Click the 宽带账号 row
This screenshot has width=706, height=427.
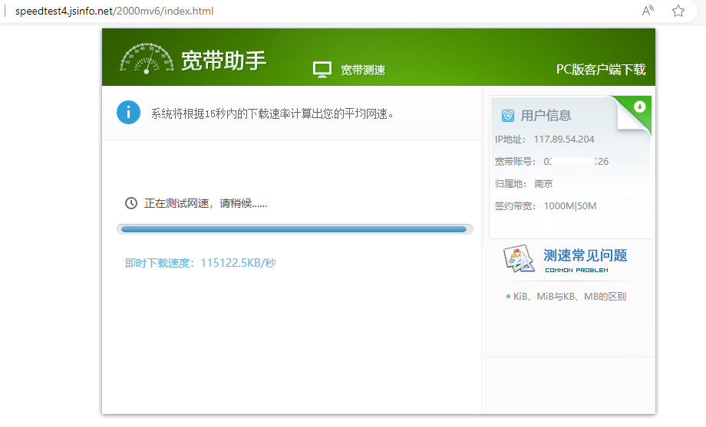click(x=552, y=162)
